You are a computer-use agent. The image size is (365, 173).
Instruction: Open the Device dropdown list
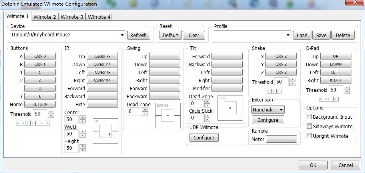(x=122, y=35)
